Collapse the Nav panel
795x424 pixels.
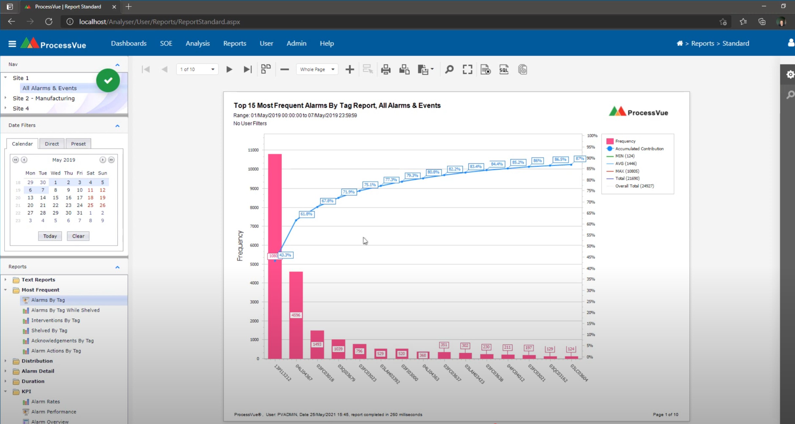coord(117,65)
